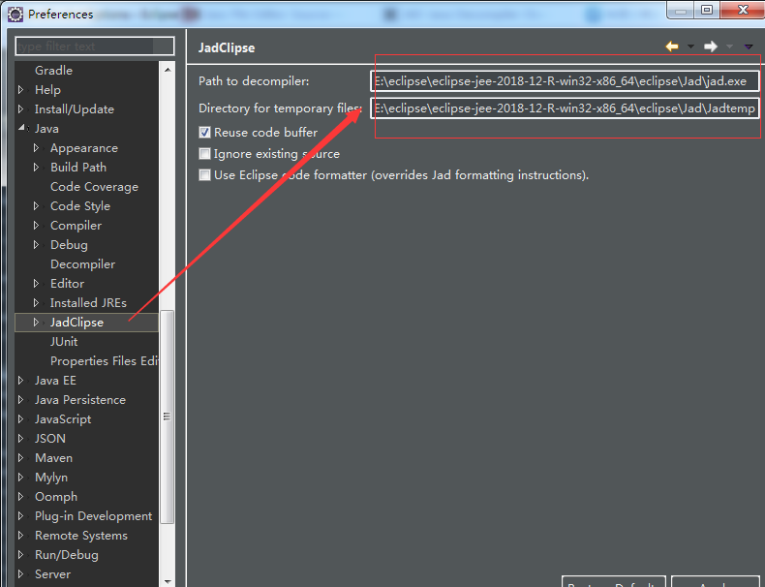This screenshot has width=765, height=587.
Task: Open the back history dropdown arrow
Action: click(x=690, y=46)
